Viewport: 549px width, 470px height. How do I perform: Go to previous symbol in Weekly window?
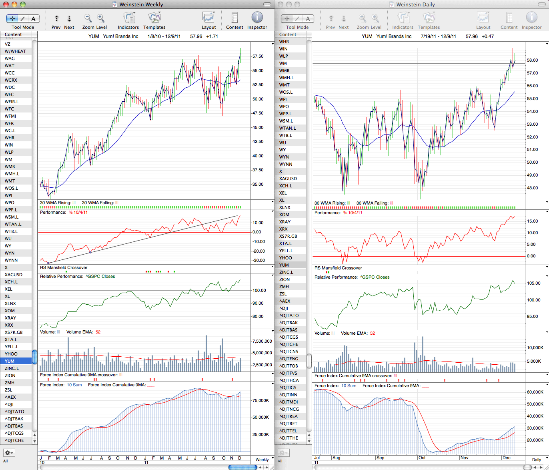click(x=56, y=18)
